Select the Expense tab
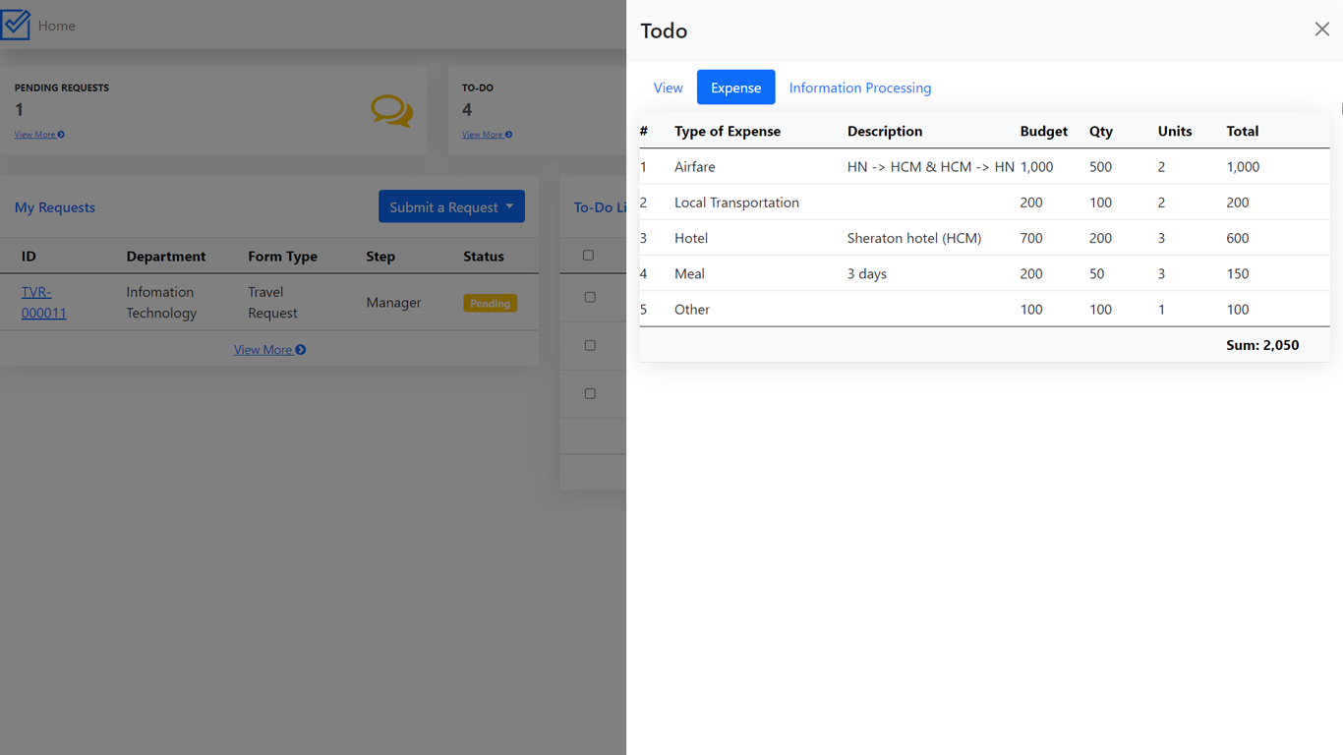Image resolution: width=1343 pixels, height=755 pixels. 735,87
